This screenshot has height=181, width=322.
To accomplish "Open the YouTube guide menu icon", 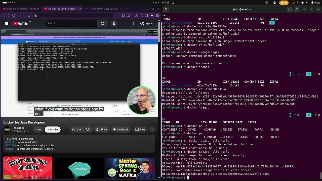I will [7, 23].
